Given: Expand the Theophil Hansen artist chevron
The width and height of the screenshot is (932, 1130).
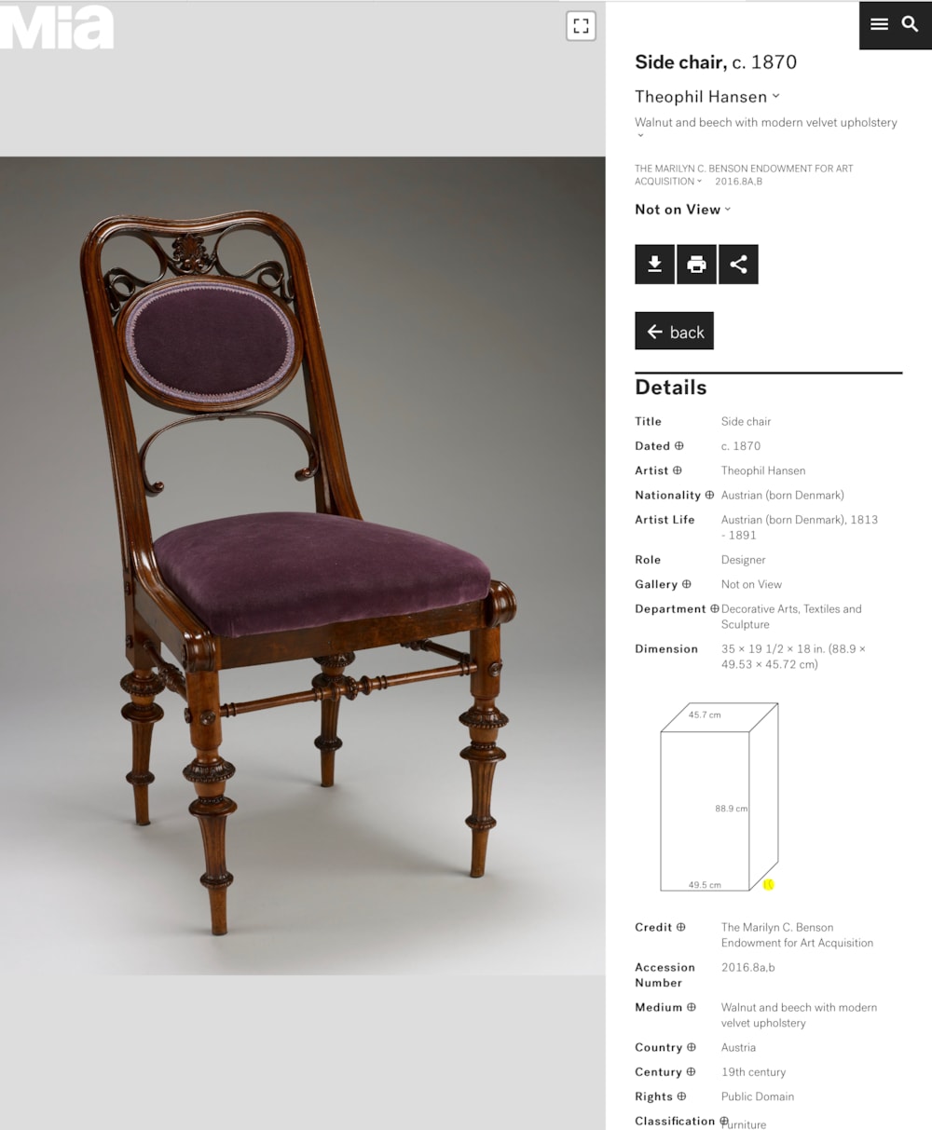Looking at the screenshot, I should [775, 96].
